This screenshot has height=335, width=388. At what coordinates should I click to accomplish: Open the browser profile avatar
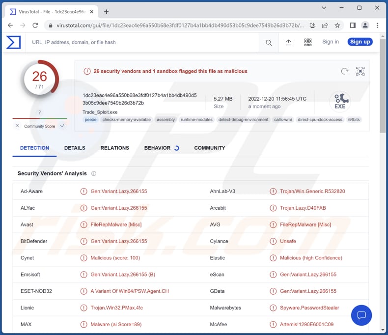365,25
